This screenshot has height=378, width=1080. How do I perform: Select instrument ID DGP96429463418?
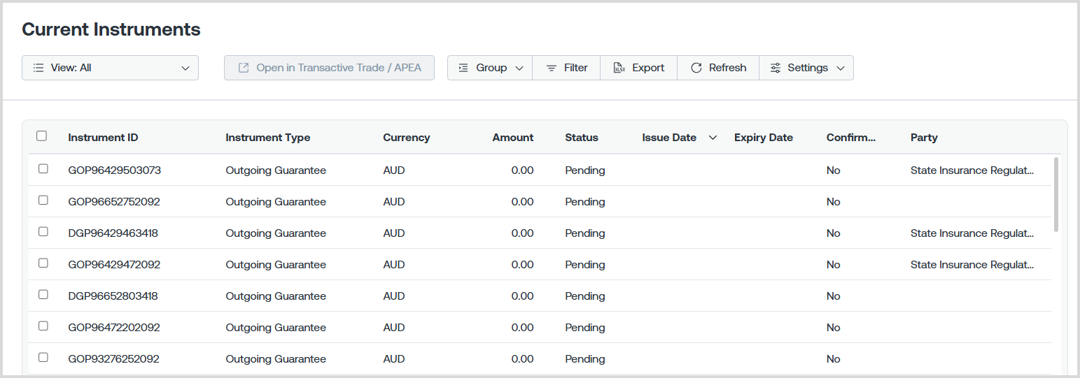point(113,233)
